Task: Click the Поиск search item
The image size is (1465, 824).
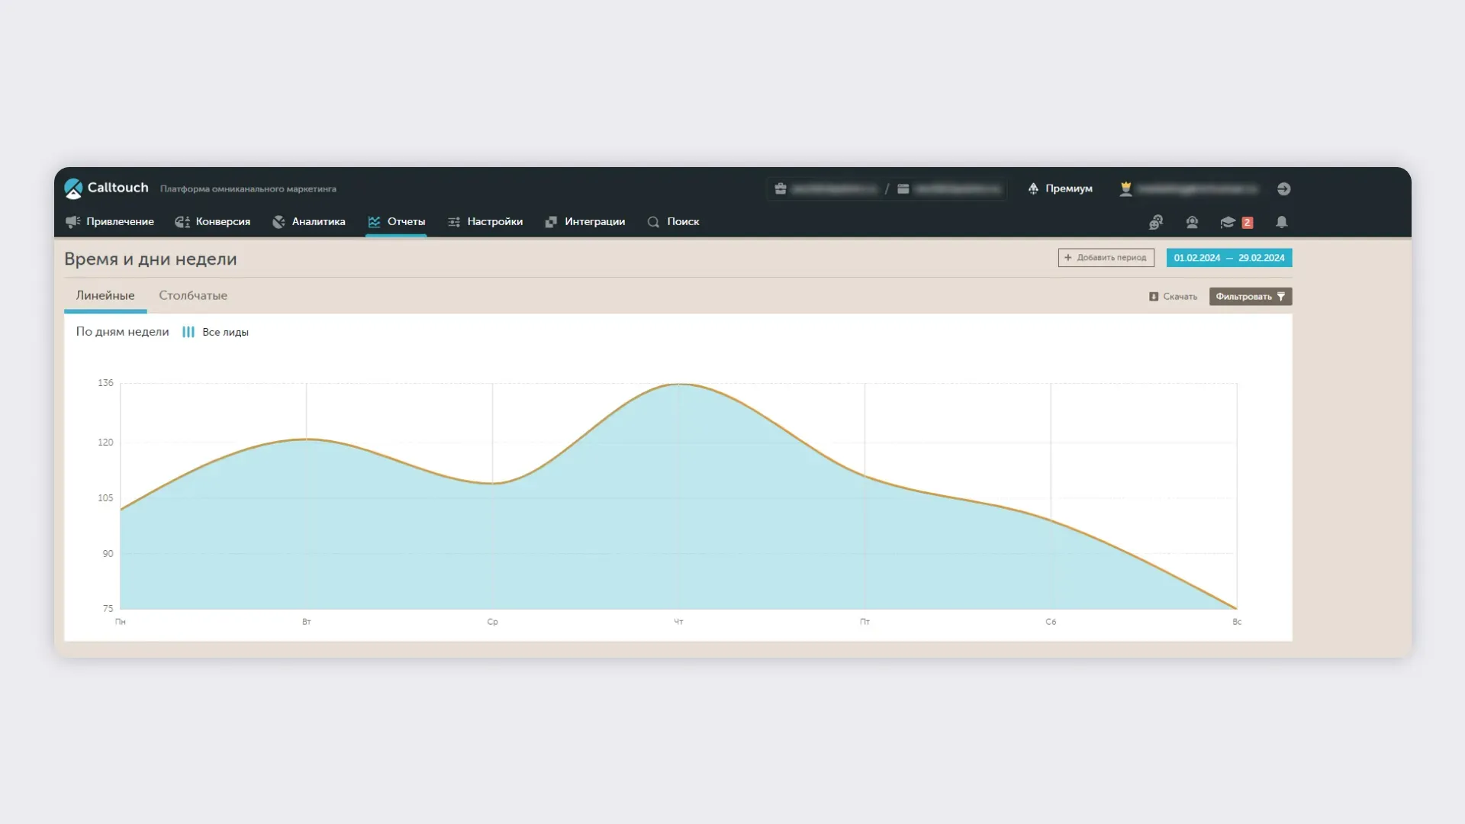Action: [674, 222]
